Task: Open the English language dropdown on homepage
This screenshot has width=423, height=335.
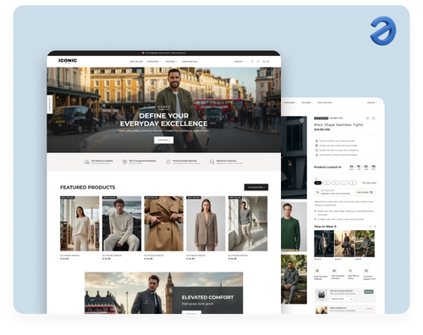Action: tap(239, 62)
